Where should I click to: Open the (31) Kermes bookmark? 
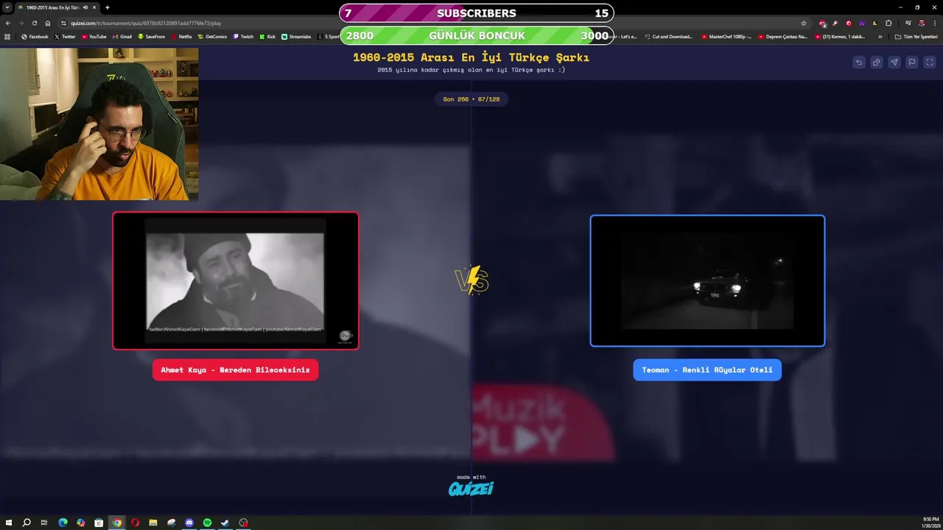pos(840,36)
